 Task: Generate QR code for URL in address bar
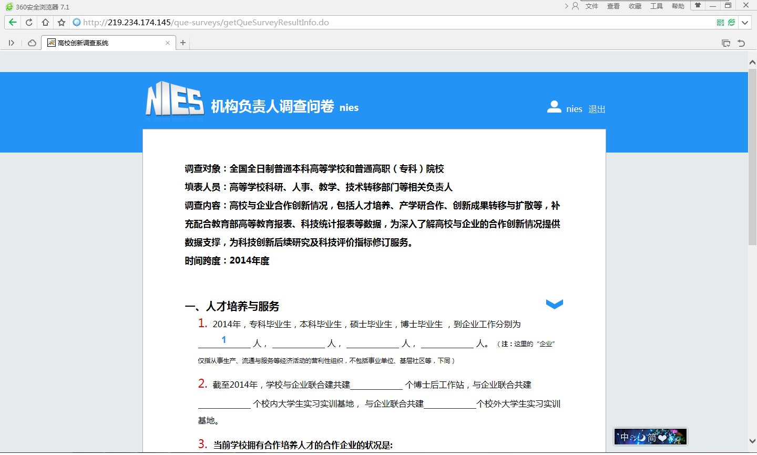(719, 22)
